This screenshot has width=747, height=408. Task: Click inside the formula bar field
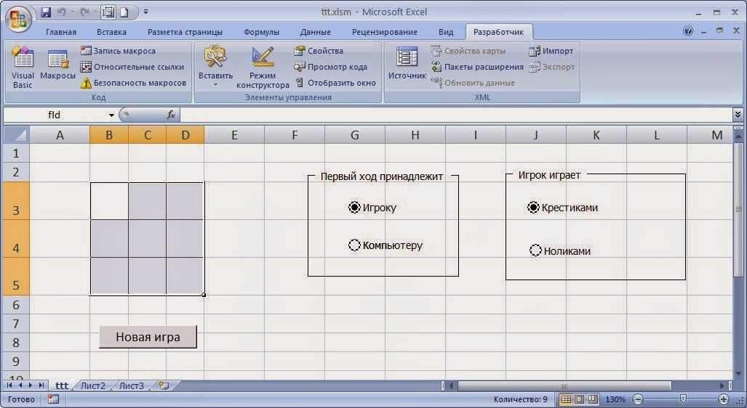tap(456, 115)
